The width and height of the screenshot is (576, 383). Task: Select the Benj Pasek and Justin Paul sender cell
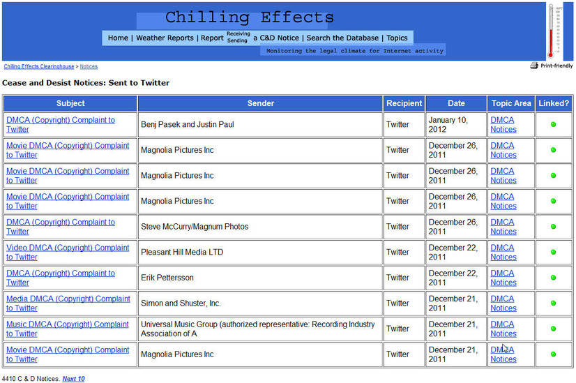pos(260,125)
